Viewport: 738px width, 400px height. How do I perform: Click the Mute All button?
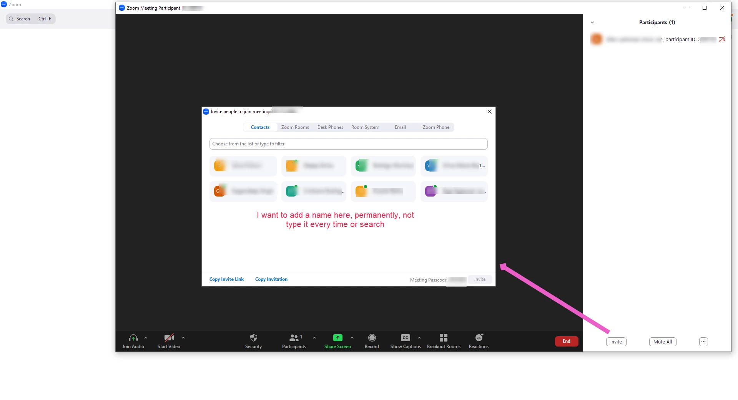pos(663,342)
